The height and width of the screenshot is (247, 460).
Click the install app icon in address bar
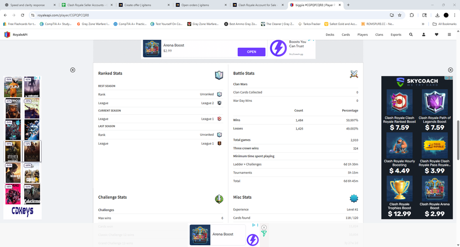point(392,15)
